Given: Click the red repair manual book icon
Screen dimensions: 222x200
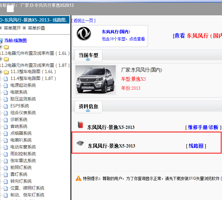Looking at the screenshot, I should (x=80, y=125).
